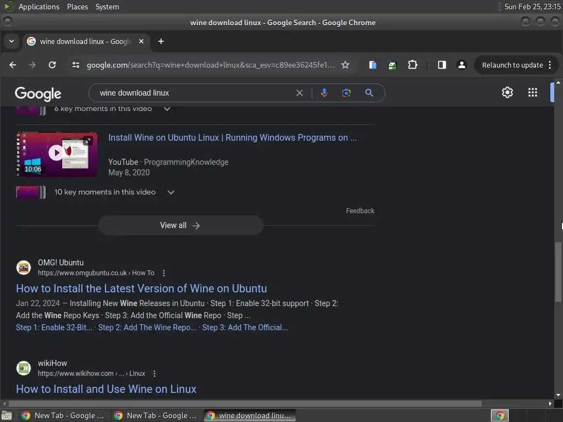Click the OMG! Ubuntu site favicon
563x422 pixels.
click(24, 268)
